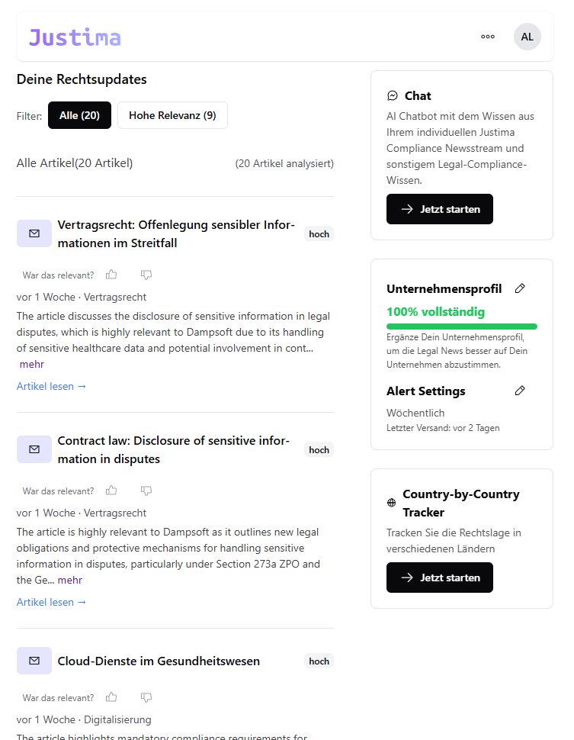The width and height of the screenshot is (574, 740).
Task: Thumbs down the Cloud-Dienste im Gesundheitswesen article
Action: click(x=146, y=697)
